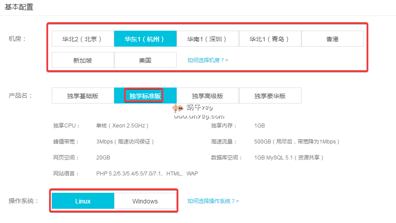Choose the 华东1（杭州） region option

click(x=145, y=39)
